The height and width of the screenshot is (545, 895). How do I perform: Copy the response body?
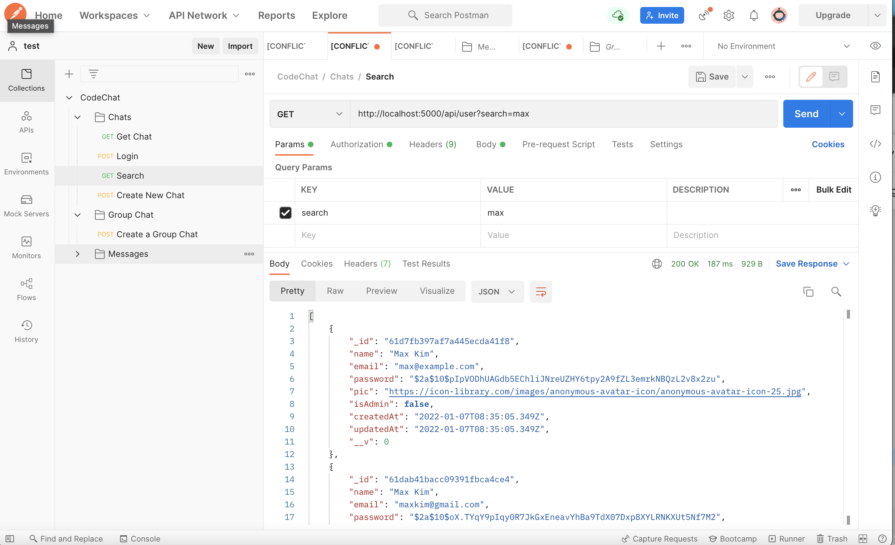coord(808,292)
